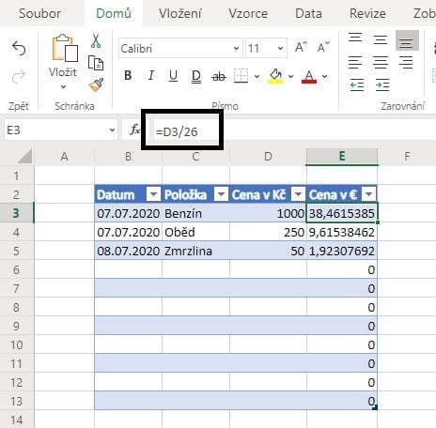Select all cells with corner triangle
The image size is (436, 428).
(25, 157)
